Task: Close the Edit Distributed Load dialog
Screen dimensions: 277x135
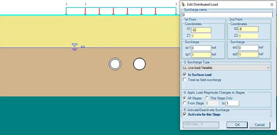Action: 272,5
